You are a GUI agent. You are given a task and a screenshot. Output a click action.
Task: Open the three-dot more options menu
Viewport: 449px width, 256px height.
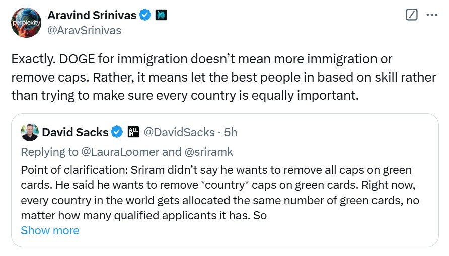tap(432, 15)
